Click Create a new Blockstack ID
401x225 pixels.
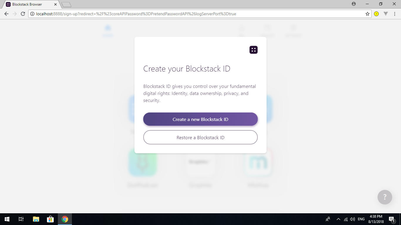[201, 119]
